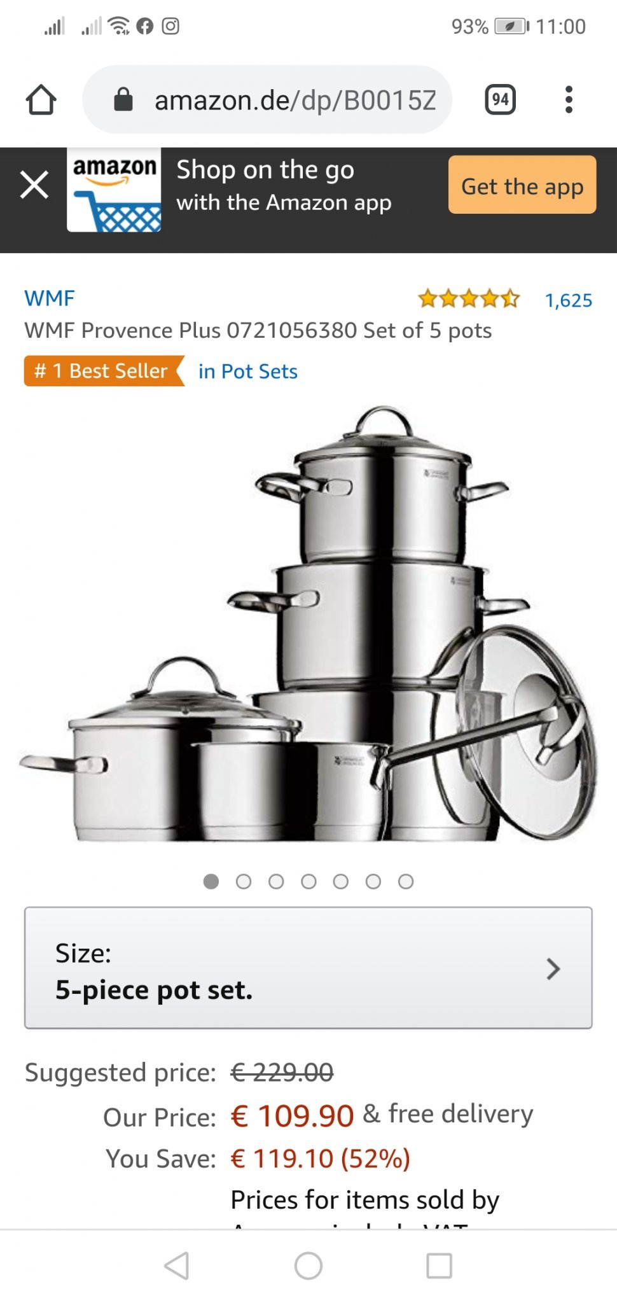
Task: Tap the browser home icon
Action: point(41,100)
